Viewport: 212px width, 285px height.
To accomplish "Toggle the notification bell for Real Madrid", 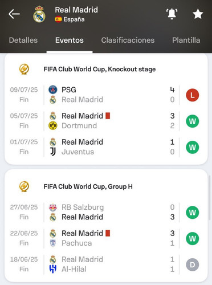I will tap(172, 14).
